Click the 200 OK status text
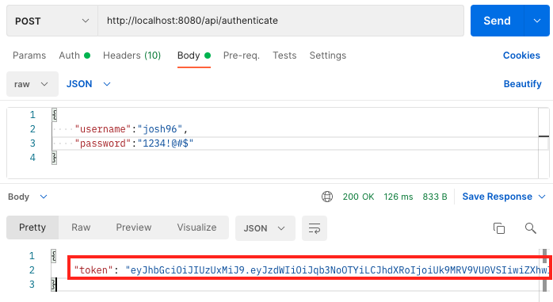553x302 pixels. pyautogui.click(x=358, y=197)
